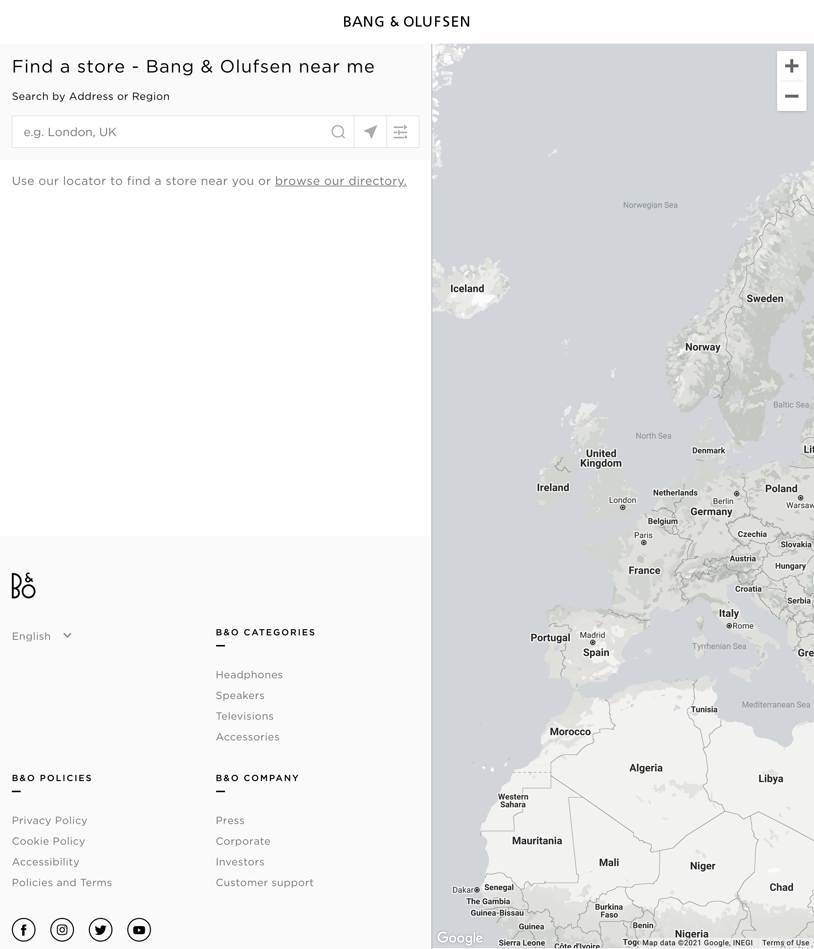The image size is (814, 949).
Task: Zoom out on the map
Action: click(x=791, y=96)
